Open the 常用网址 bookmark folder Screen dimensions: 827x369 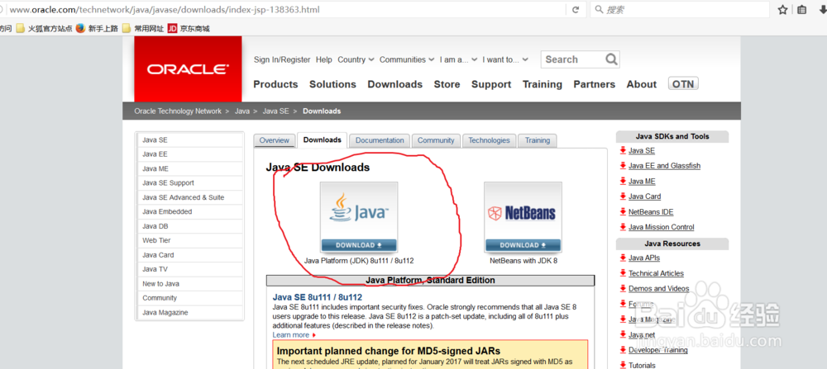(143, 28)
